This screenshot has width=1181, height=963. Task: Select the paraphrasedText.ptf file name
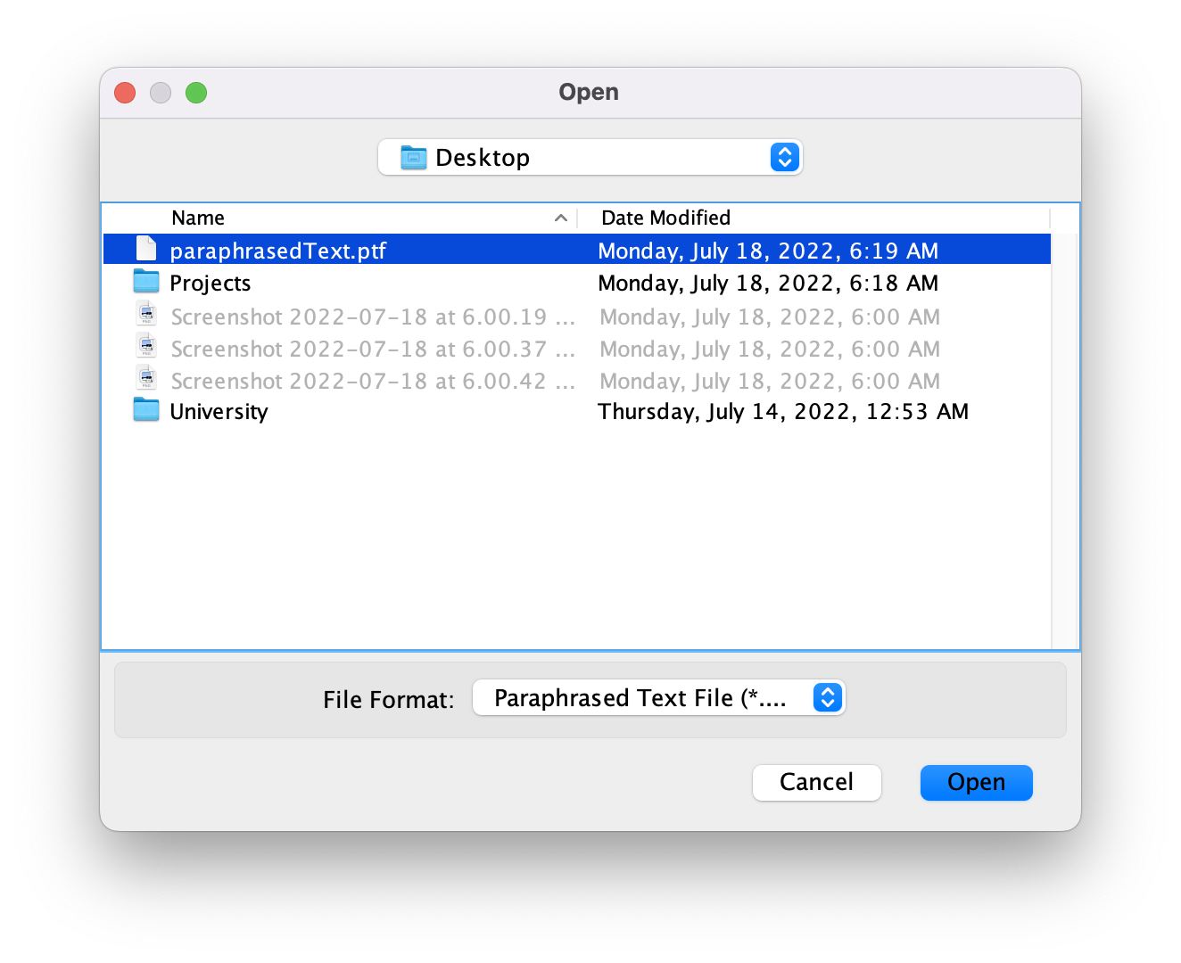pyautogui.click(x=277, y=251)
